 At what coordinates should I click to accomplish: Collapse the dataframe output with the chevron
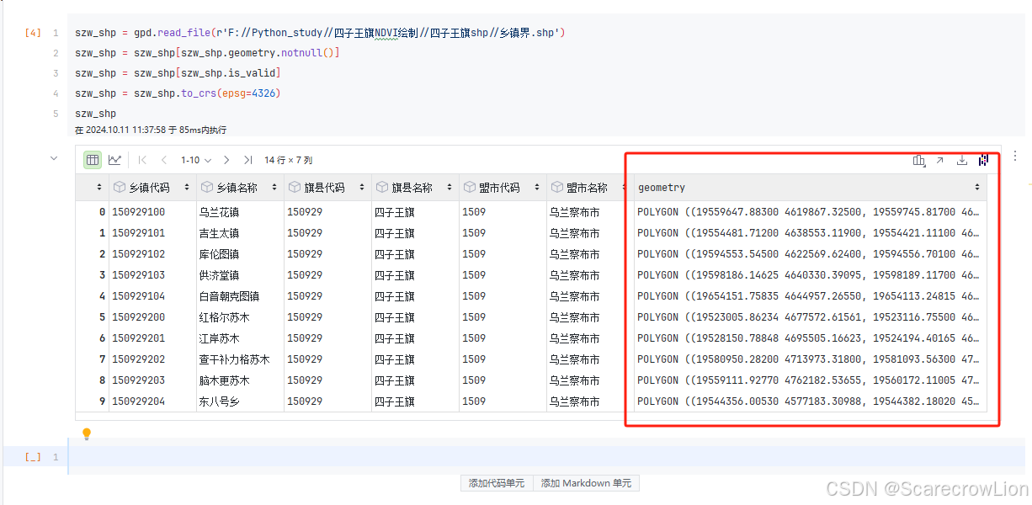pos(54,158)
